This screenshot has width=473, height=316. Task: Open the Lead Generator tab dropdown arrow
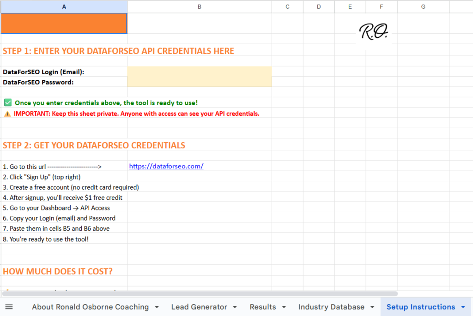tap(235, 307)
